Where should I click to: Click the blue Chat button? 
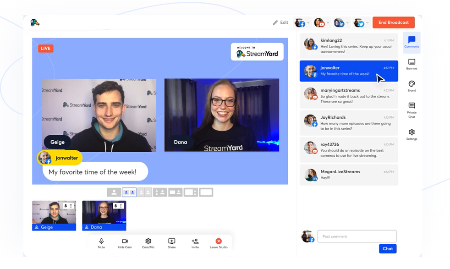point(387,249)
